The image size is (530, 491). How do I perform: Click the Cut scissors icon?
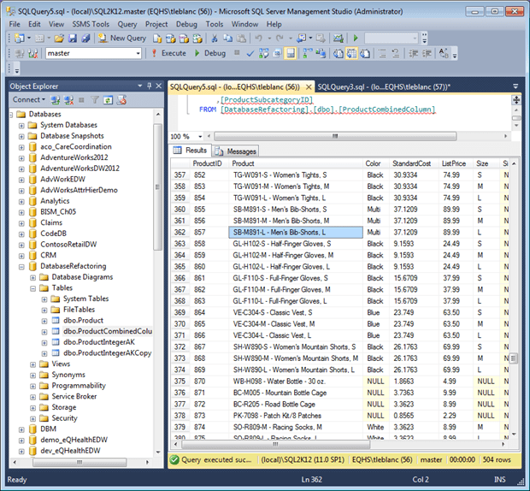click(x=214, y=38)
